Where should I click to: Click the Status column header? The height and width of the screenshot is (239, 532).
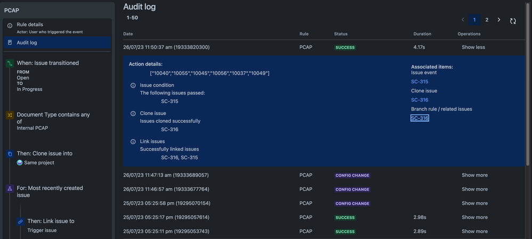(x=341, y=34)
